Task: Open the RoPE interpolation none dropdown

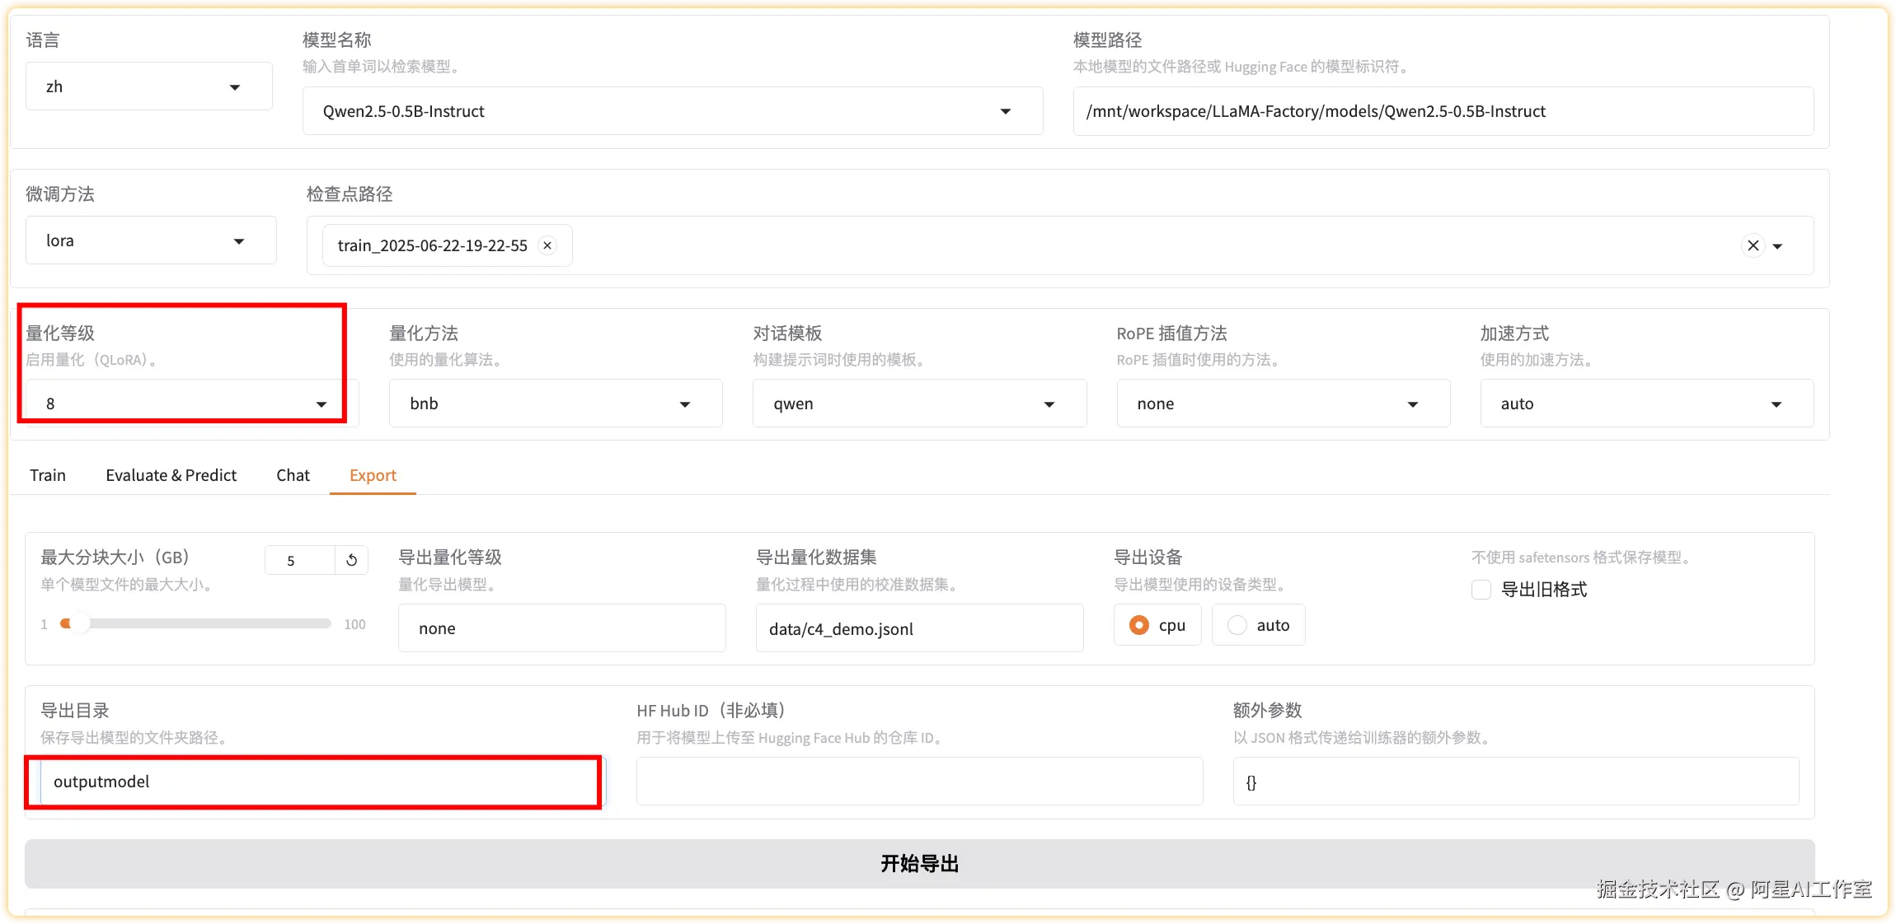Action: tap(1412, 404)
